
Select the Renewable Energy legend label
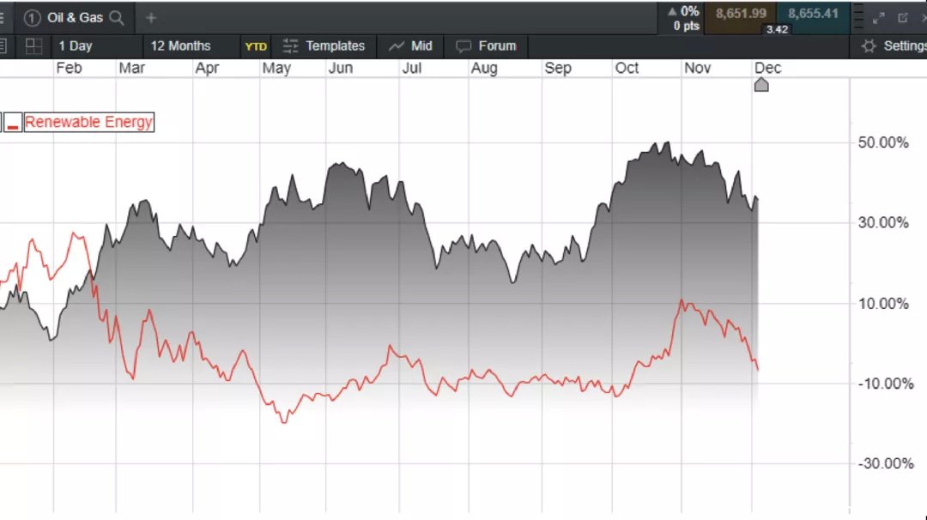tap(88, 123)
